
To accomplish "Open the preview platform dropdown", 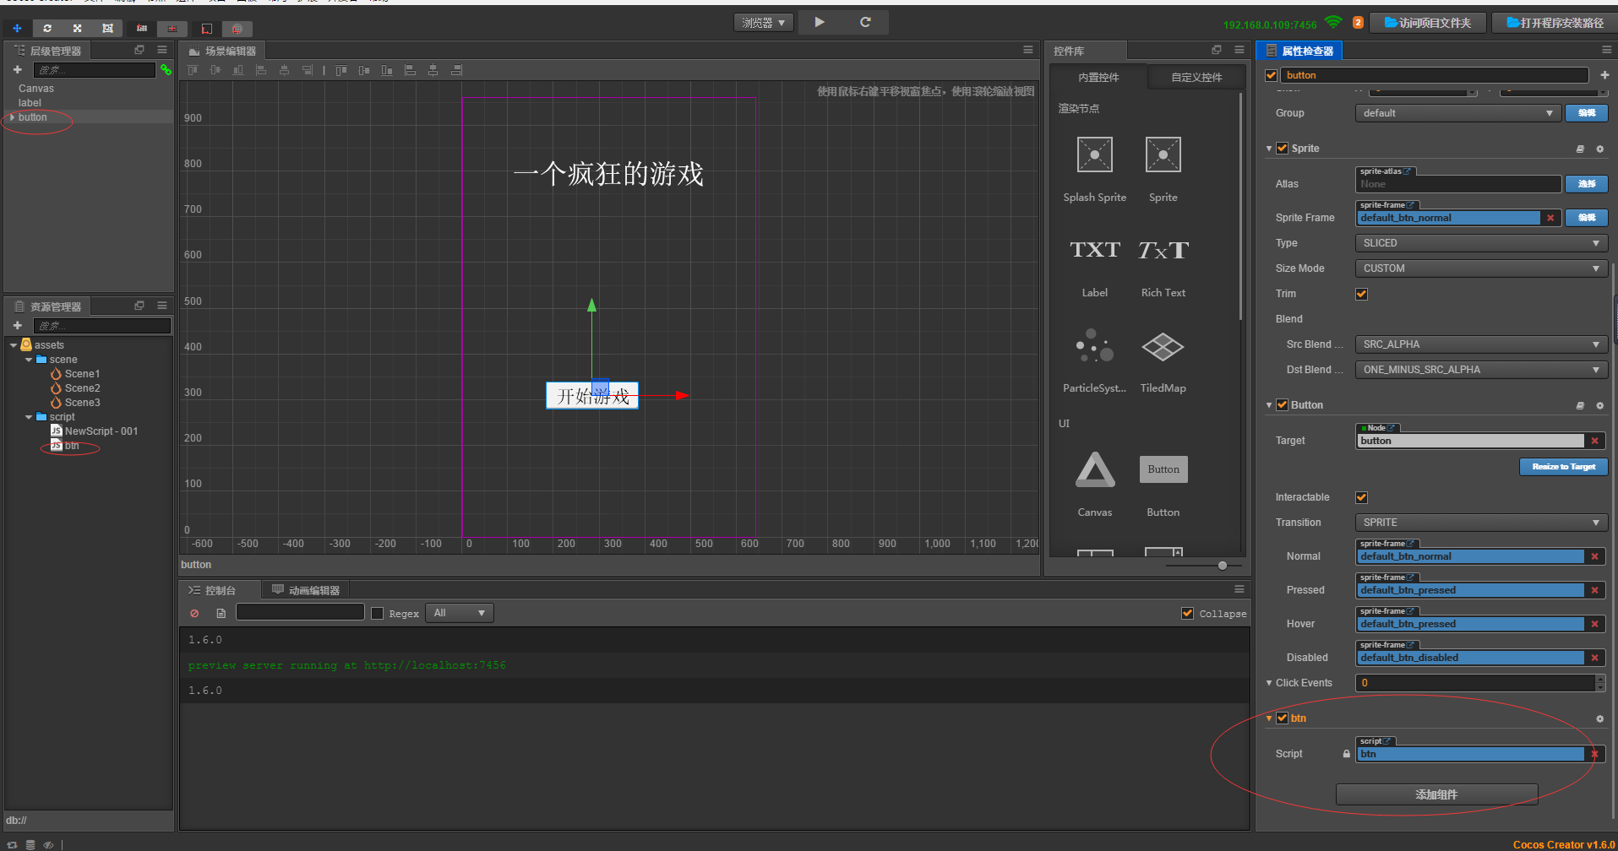I will pos(764,23).
